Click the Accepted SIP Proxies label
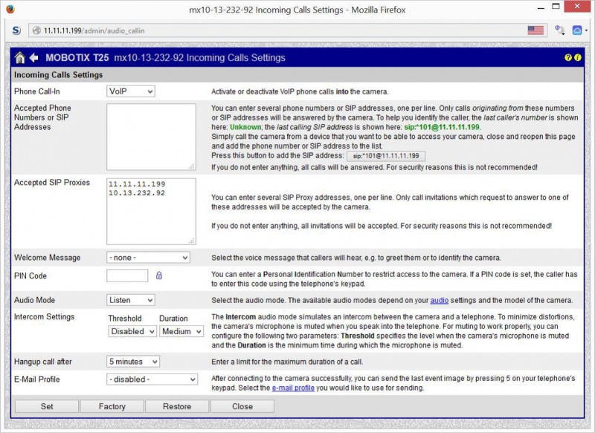The image size is (595, 433). click(x=52, y=183)
